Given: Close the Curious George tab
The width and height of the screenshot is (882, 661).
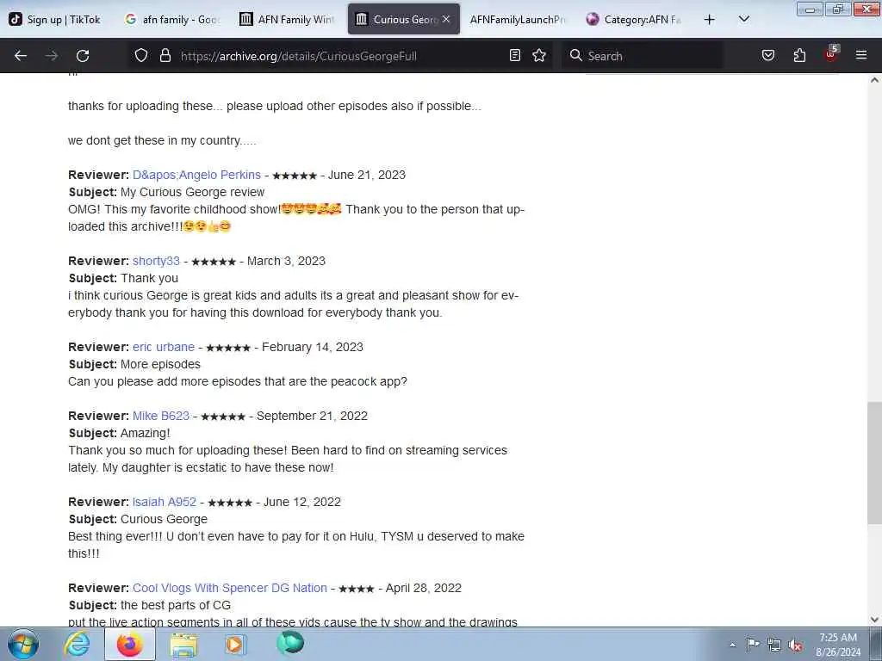Looking at the screenshot, I should click(446, 19).
